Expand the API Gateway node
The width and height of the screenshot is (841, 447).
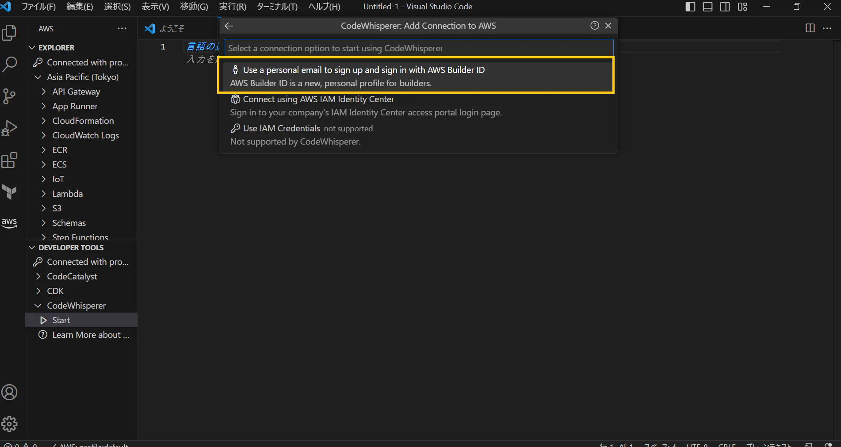coord(43,92)
